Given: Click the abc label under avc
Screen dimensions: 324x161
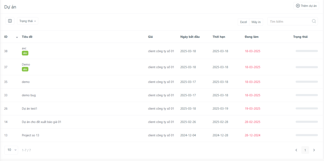Looking at the screenshot, I should pyautogui.click(x=25, y=53).
